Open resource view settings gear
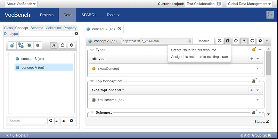Image resolution: width=278 pixels, height=139 pixels. tap(260, 41)
